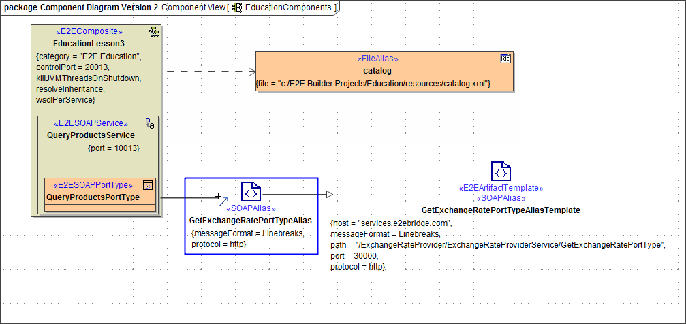
Task: Click the generalization arrowhead toward the template
Action: pos(329,195)
